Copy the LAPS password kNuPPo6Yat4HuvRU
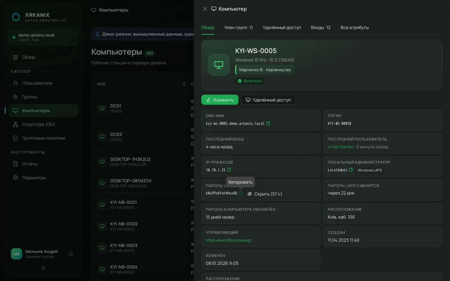Image resolution: width=450 pixels, height=281 pixels. [240, 193]
